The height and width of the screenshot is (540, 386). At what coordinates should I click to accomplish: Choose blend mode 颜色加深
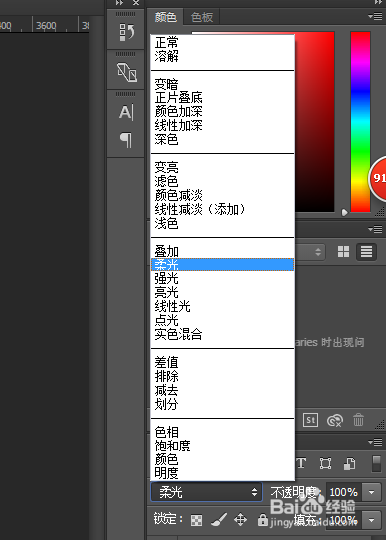point(223,111)
